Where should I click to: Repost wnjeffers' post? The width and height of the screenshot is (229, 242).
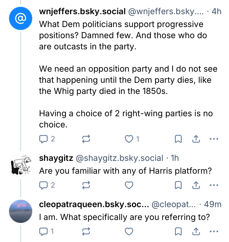[x=86, y=139]
